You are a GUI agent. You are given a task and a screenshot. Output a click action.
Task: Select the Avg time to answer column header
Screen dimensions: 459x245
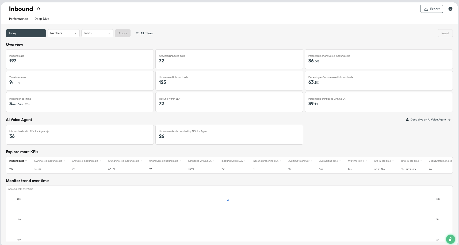coord(300,161)
